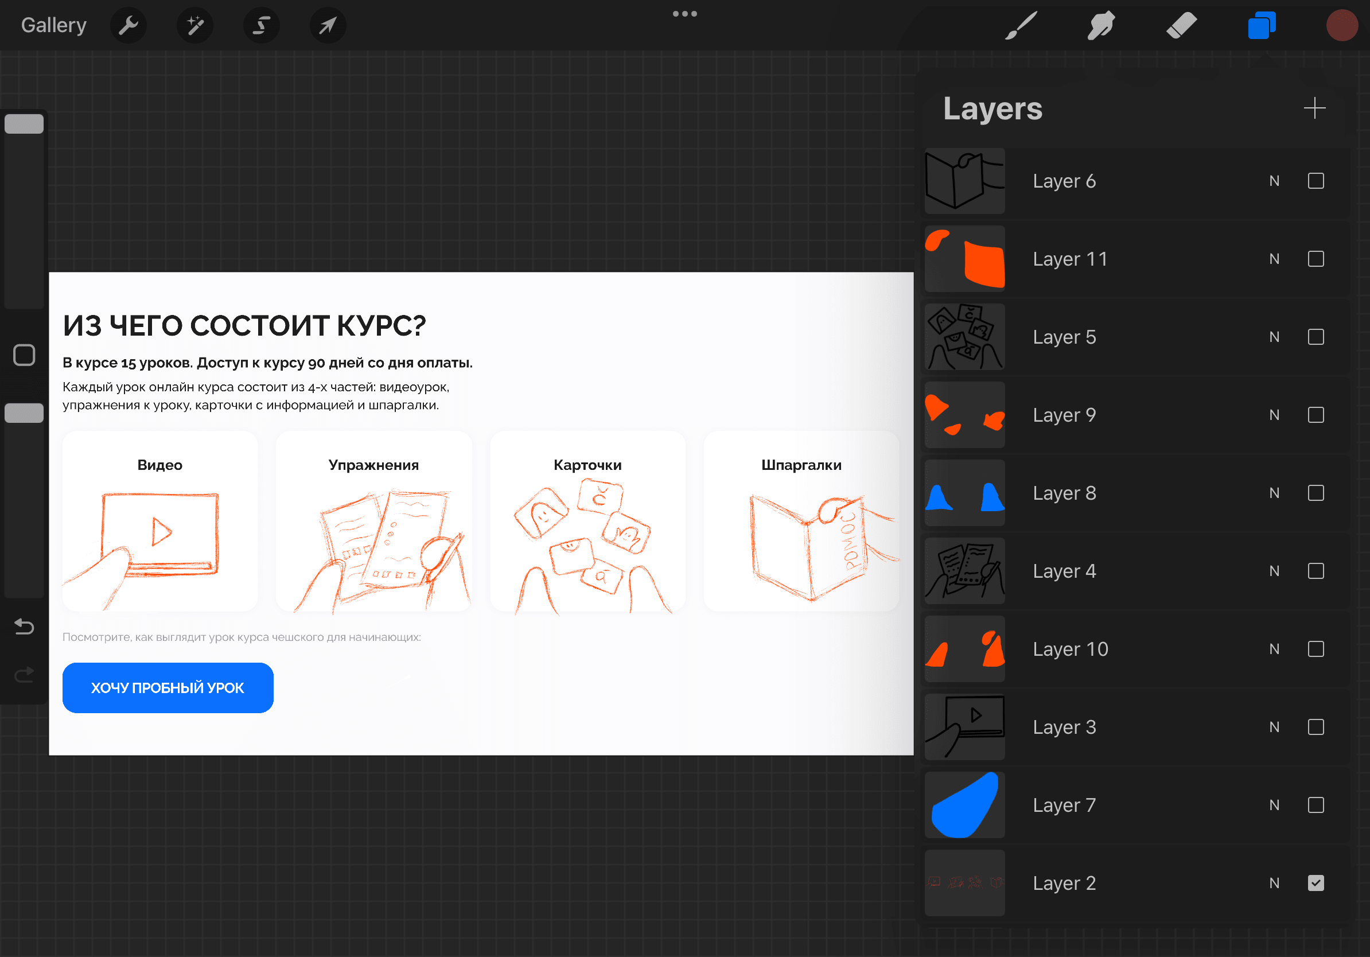Show Layer 7 via visibility checkbox
The width and height of the screenshot is (1370, 957).
[1315, 806]
